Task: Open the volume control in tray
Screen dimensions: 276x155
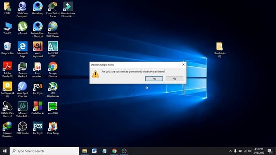Action: (250, 151)
